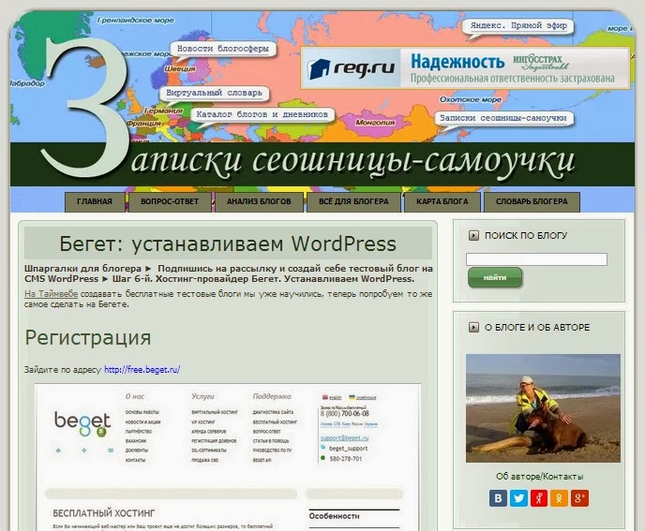Open the http://free.beget.ru/ link

pyautogui.click(x=142, y=370)
